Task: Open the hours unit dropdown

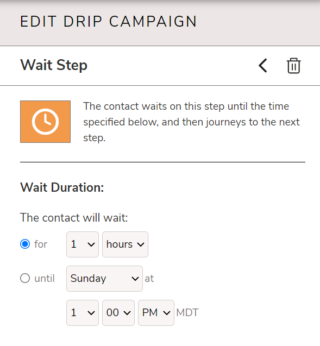Action: pyautogui.click(x=125, y=244)
